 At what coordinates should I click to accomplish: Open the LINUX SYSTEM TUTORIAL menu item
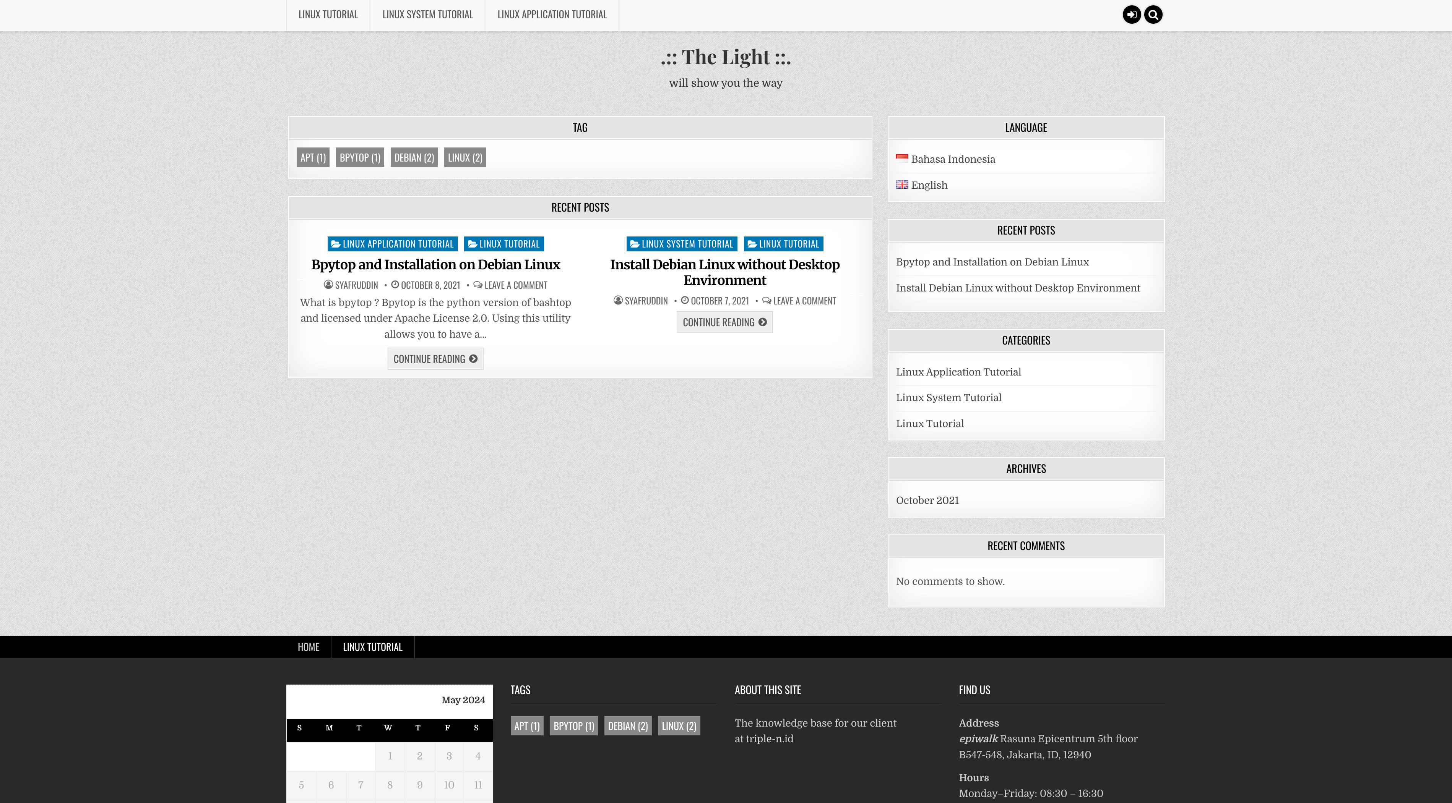coord(428,14)
